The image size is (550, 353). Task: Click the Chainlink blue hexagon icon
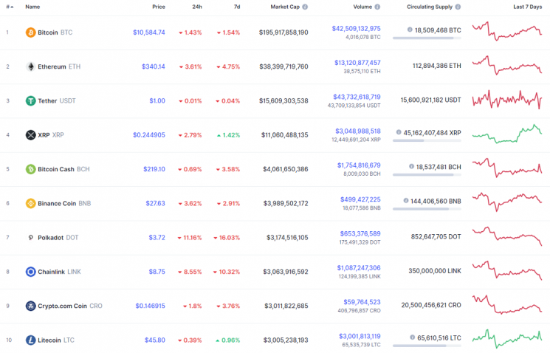30,272
